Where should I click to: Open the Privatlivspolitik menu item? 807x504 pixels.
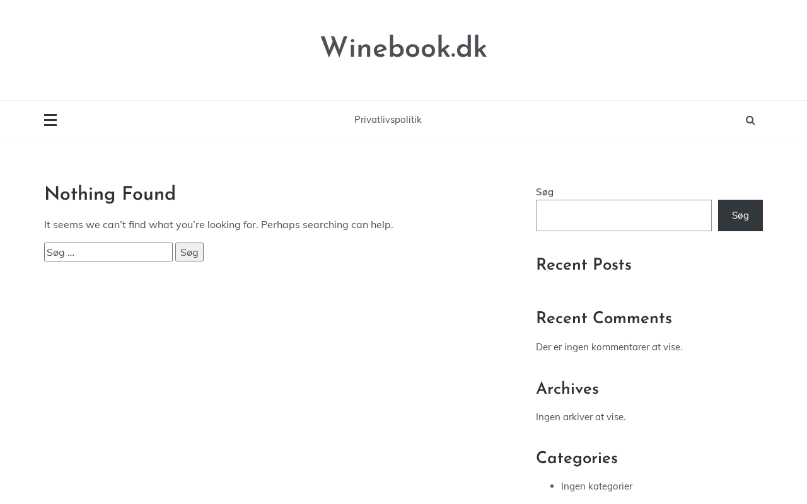388,120
